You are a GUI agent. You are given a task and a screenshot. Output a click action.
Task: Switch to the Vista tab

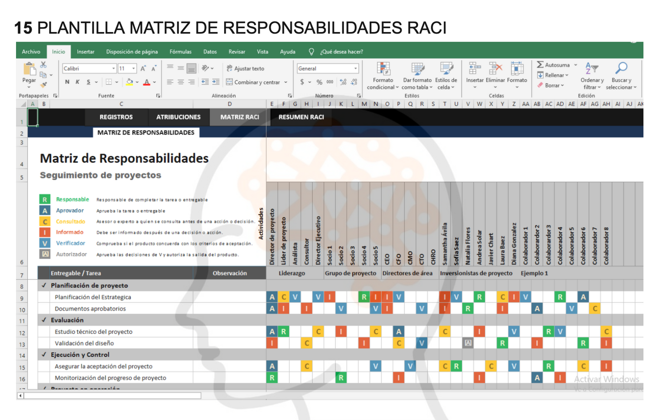(x=263, y=52)
